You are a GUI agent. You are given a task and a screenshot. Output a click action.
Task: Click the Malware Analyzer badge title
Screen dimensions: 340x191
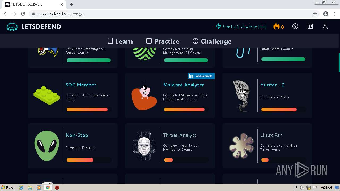tap(184, 85)
